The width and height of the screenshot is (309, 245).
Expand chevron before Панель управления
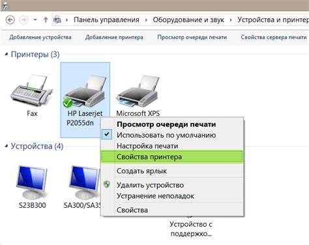[67, 20]
